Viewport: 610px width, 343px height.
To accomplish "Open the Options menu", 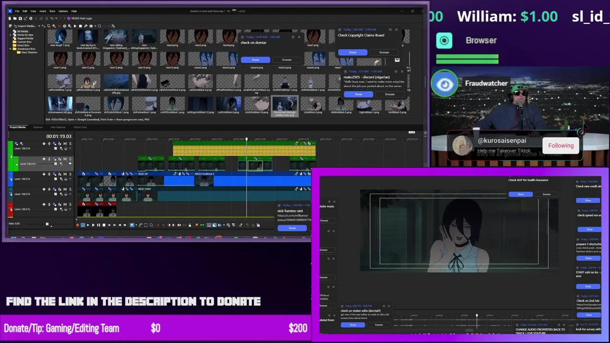I will (x=63, y=11).
